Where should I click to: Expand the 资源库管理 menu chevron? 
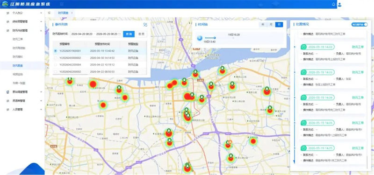pyautogui.click(x=41, y=101)
